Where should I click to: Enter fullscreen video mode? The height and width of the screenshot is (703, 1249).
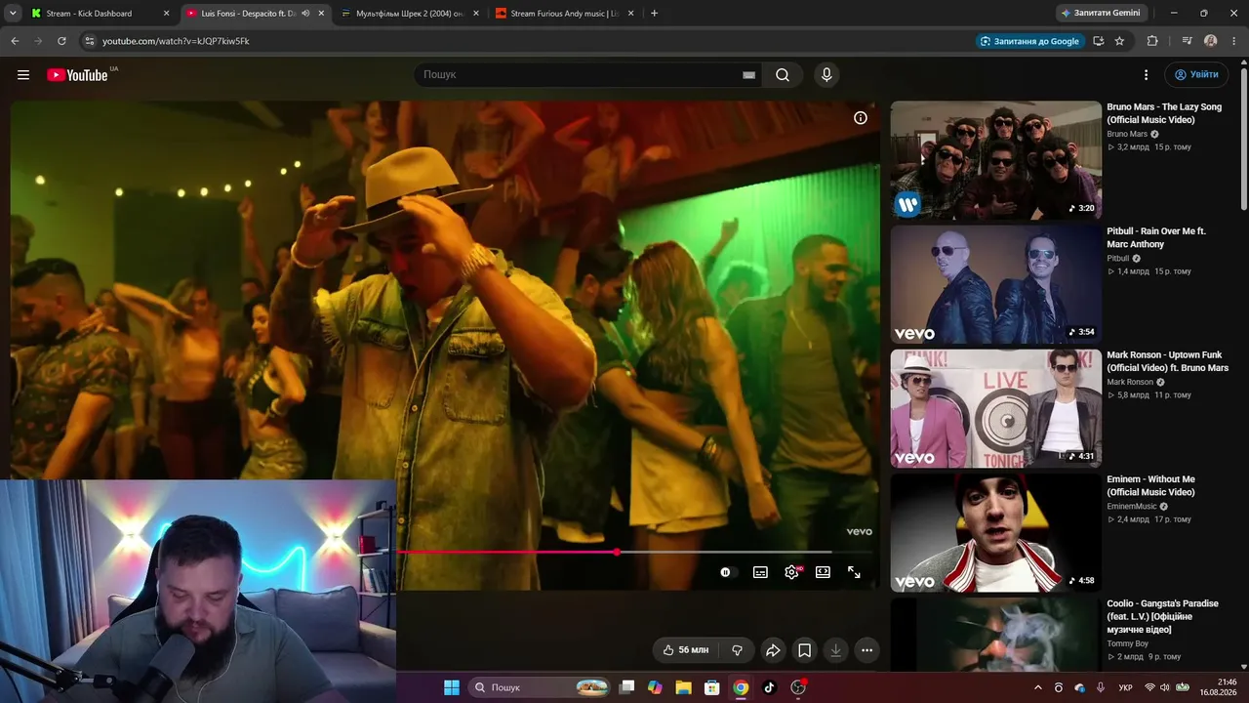point(854,572)
